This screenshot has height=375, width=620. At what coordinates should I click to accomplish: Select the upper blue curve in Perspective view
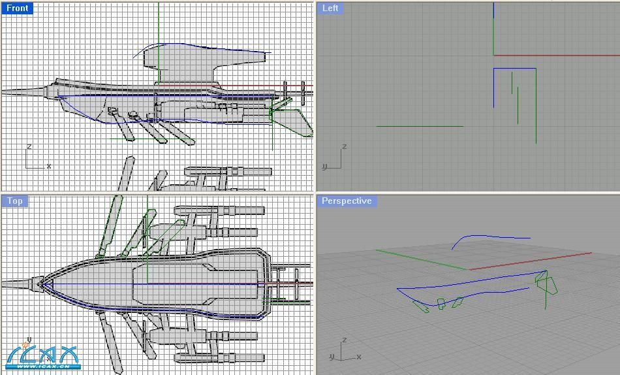[489, 236]
